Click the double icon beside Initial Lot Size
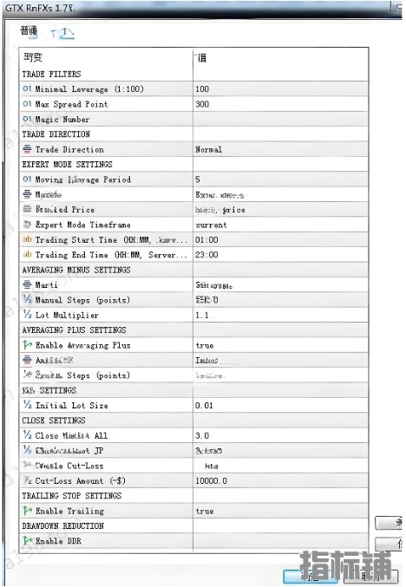Image resolution: width=406 pixels, height=587 pixels. point(27,405)
